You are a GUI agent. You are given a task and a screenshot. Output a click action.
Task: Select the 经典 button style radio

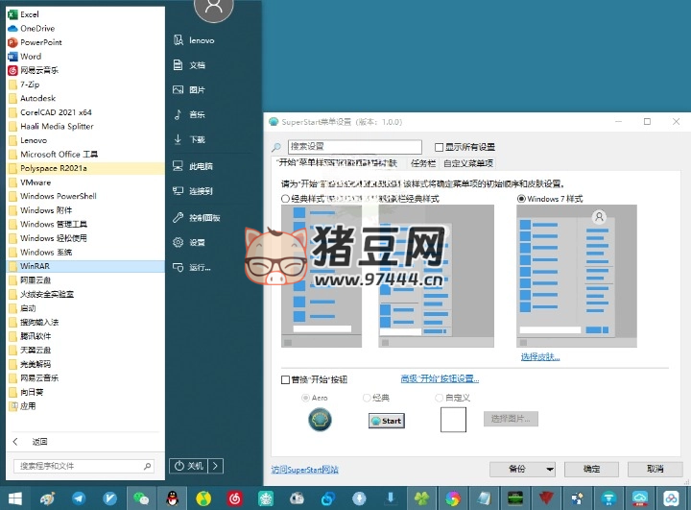click(367, 398)
